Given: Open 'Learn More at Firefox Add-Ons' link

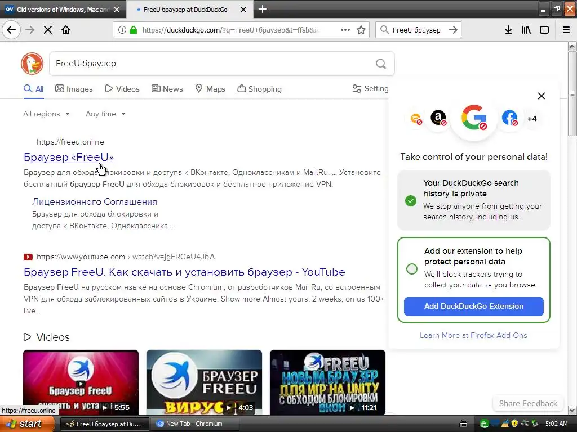Looking at the screenshot, I should click(x=473, y=335).
